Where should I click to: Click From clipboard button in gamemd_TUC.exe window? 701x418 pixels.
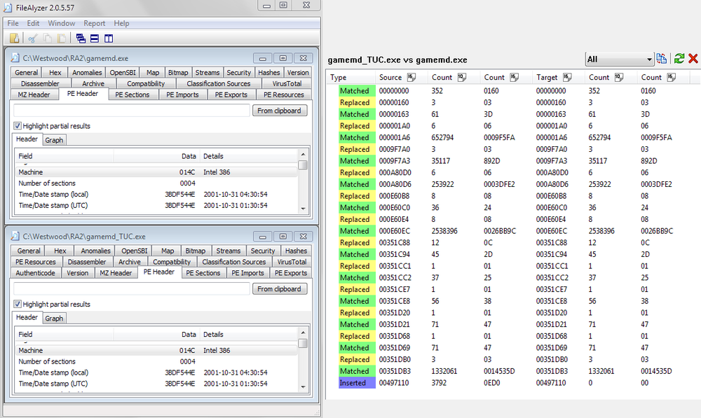coord(280,289)
